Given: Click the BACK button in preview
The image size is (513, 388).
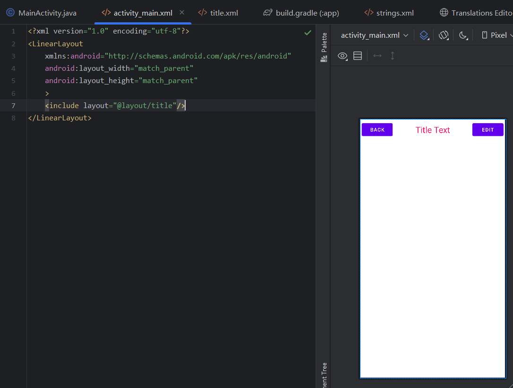Looking at the screenshot, I should 377,130.
